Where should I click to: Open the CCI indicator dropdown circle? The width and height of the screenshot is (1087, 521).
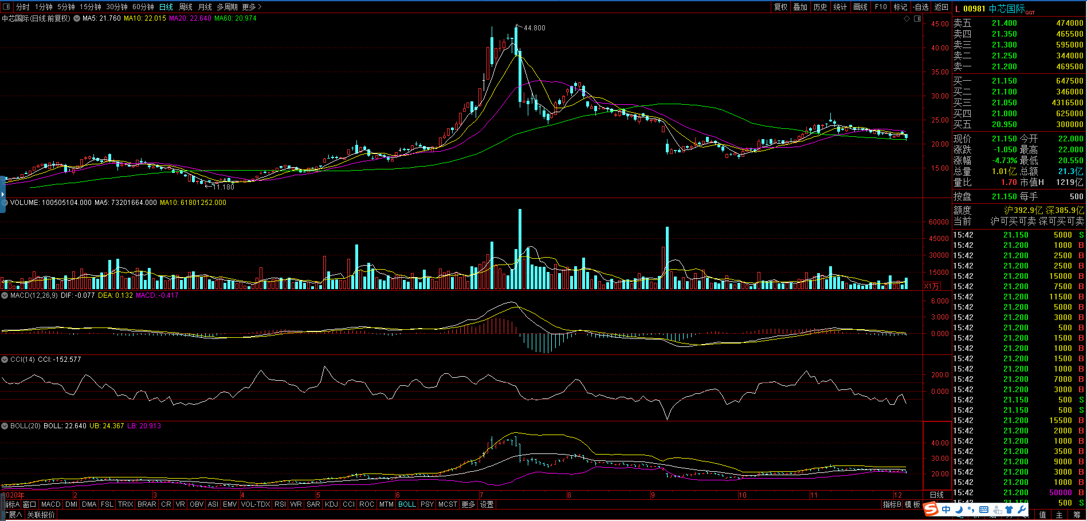(x=5, y=360)
